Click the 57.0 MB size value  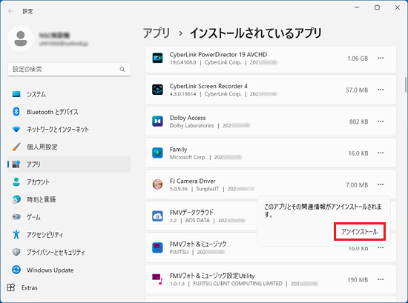(x=357, y=90)
